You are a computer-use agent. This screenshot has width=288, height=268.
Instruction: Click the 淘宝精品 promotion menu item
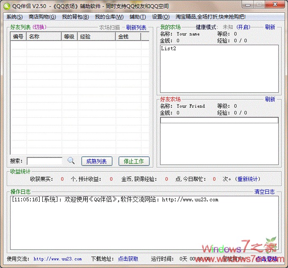point(209,17)
